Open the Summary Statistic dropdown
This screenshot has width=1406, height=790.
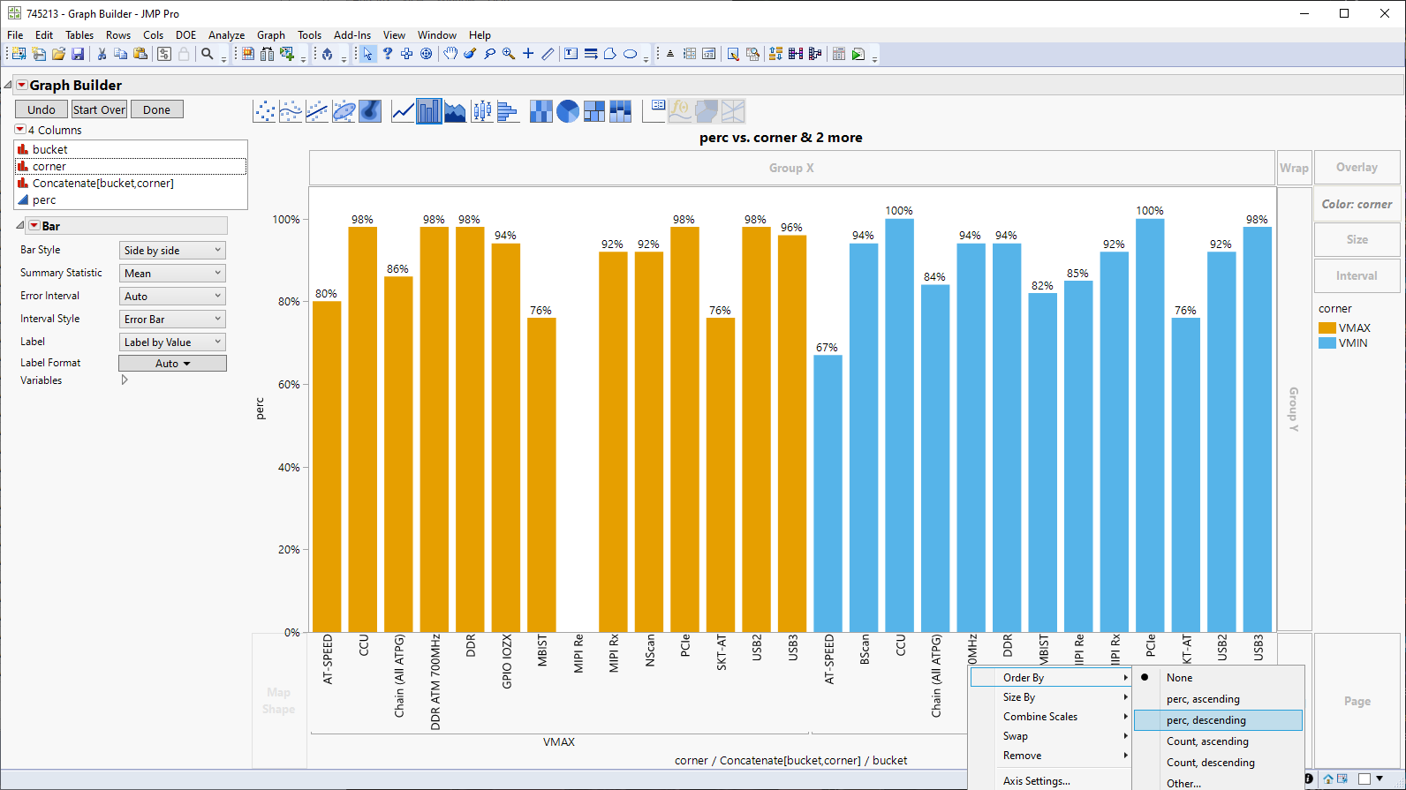pyautogui.click(x=172, y=274)
